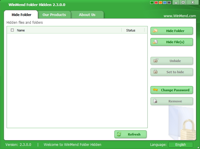Click the Remove button
The height and width of the screenshot is (149, 200).
172,101
